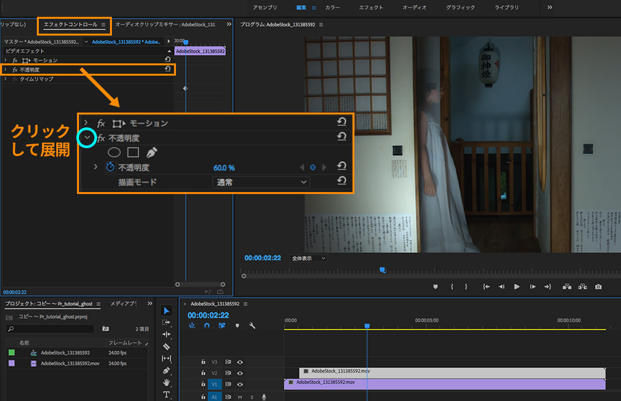The image size is (621, 401).
Task: Click Mark In bracket button
Action: [x=452, y=287]
